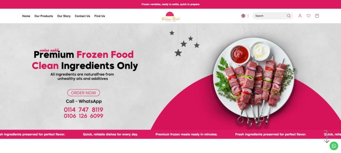This screenshot has width=341, height=153.
Task: Click 'Premium frozen meals ready in minutes' ticker
Action: click(186, 134)
